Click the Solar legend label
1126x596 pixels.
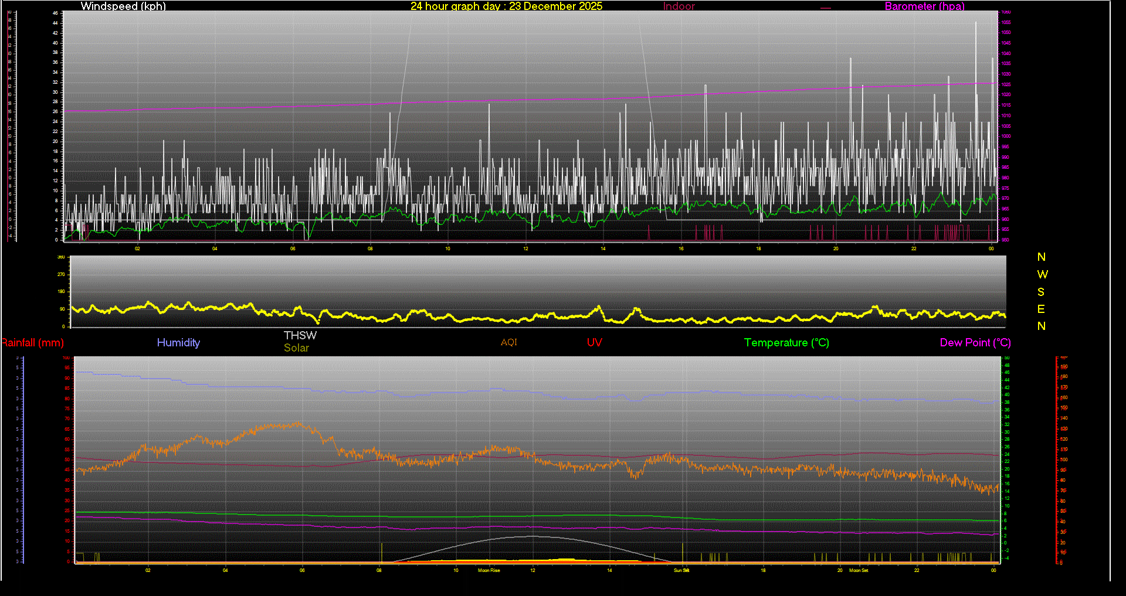pos(296,348)
